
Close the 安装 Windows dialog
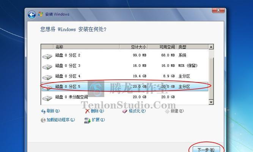pyautogui.click(x=218, y=10)
